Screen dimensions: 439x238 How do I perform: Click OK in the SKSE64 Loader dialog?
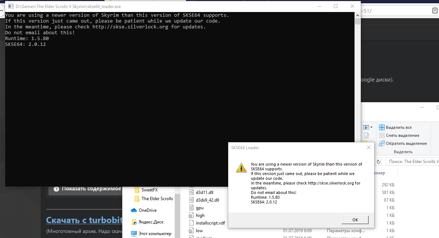pos(355,220)
